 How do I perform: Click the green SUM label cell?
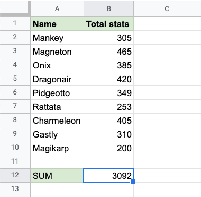tap(57, 175)
